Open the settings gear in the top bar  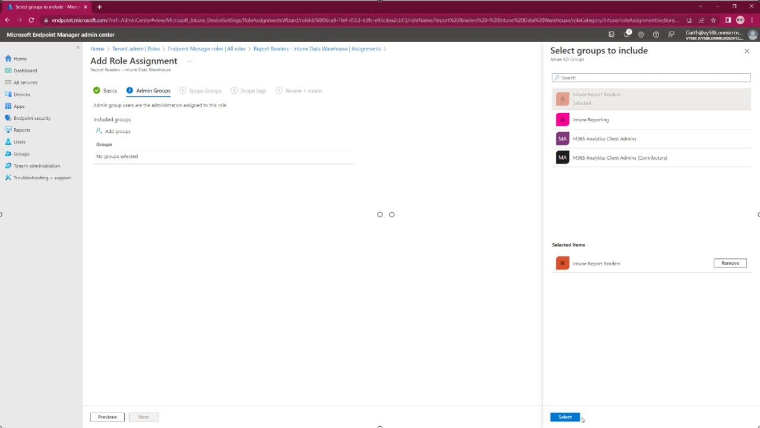point(641,34)
